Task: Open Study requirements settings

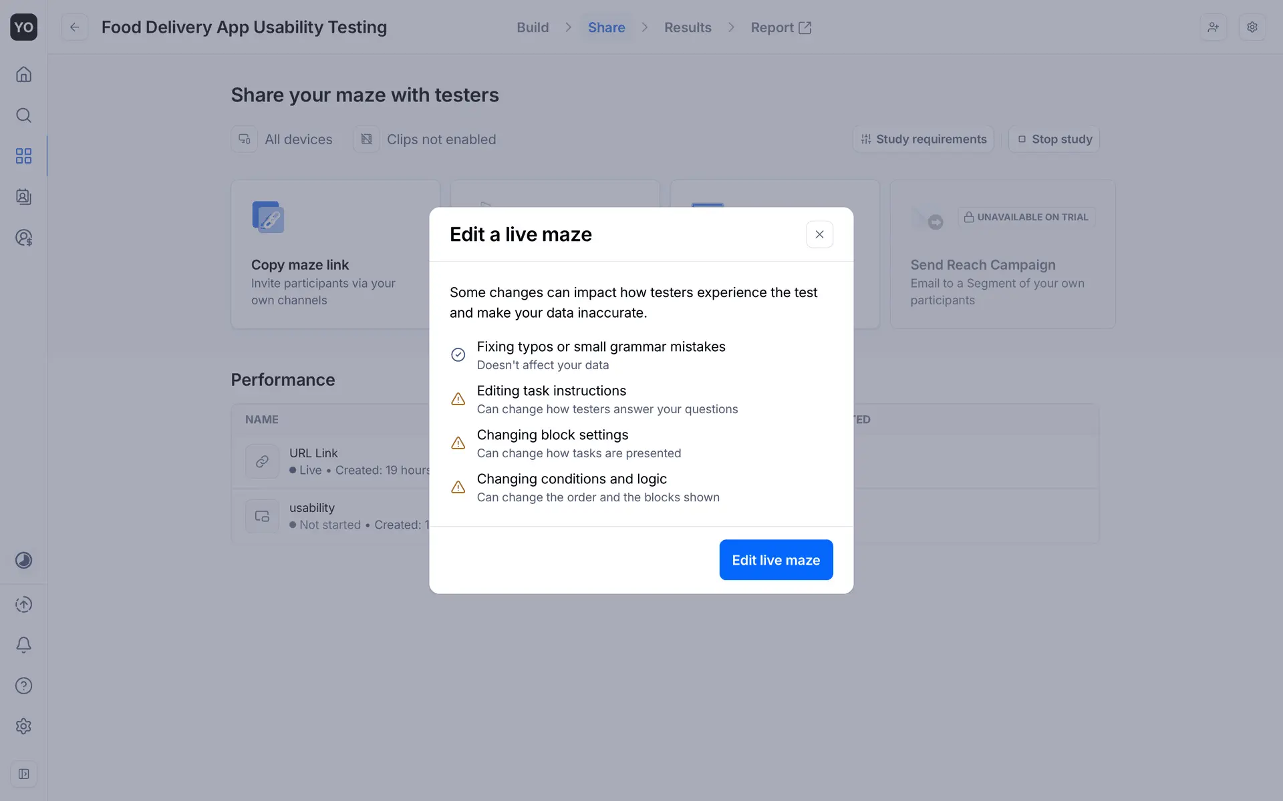Action: 923,140
